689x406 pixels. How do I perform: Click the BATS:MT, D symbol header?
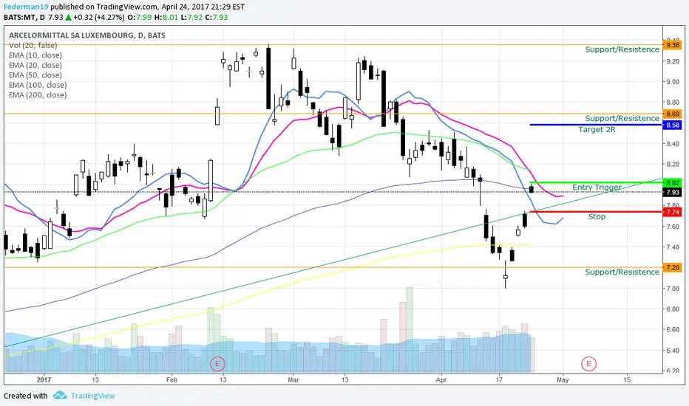click(24, 17)
